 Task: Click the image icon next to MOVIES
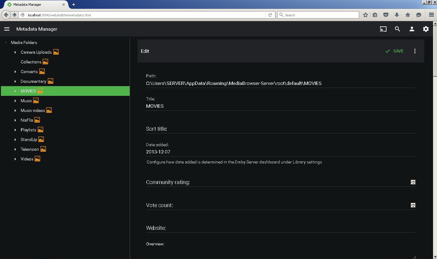pos(40,91)
